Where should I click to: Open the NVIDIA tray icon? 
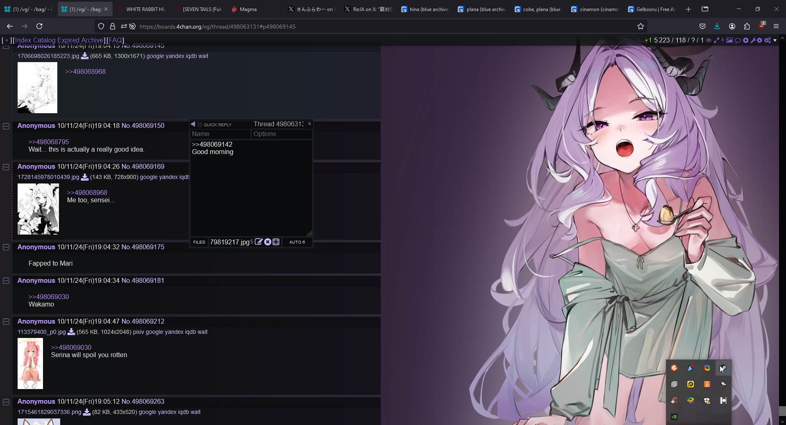(x=674, y=417)
